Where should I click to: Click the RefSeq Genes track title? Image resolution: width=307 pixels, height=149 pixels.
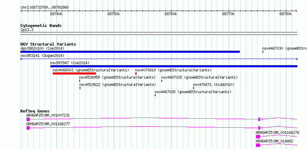(x=35, y=111)
